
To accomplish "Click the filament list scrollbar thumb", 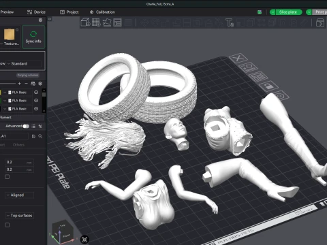I will [x=44, y=95].
